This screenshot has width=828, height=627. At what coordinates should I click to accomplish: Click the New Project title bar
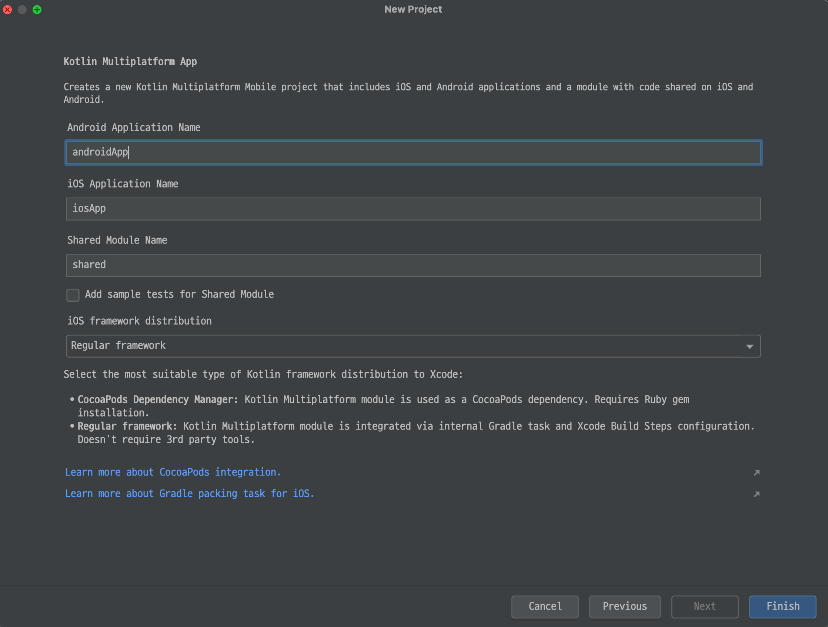[x=413, y=9]
